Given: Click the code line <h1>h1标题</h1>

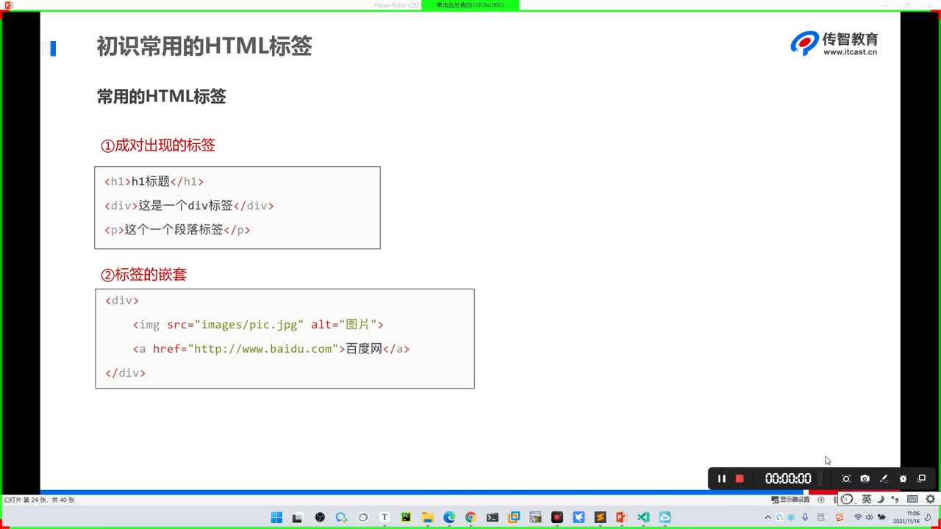Looking at the screenshot, I should (154, 181).
